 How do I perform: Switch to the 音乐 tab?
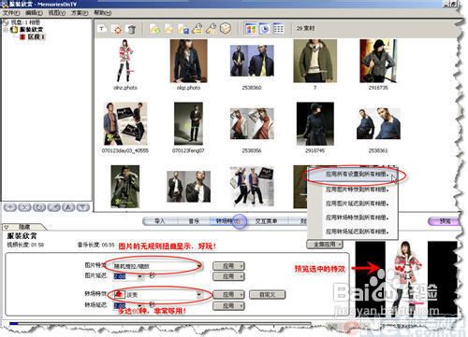(194, 221)
